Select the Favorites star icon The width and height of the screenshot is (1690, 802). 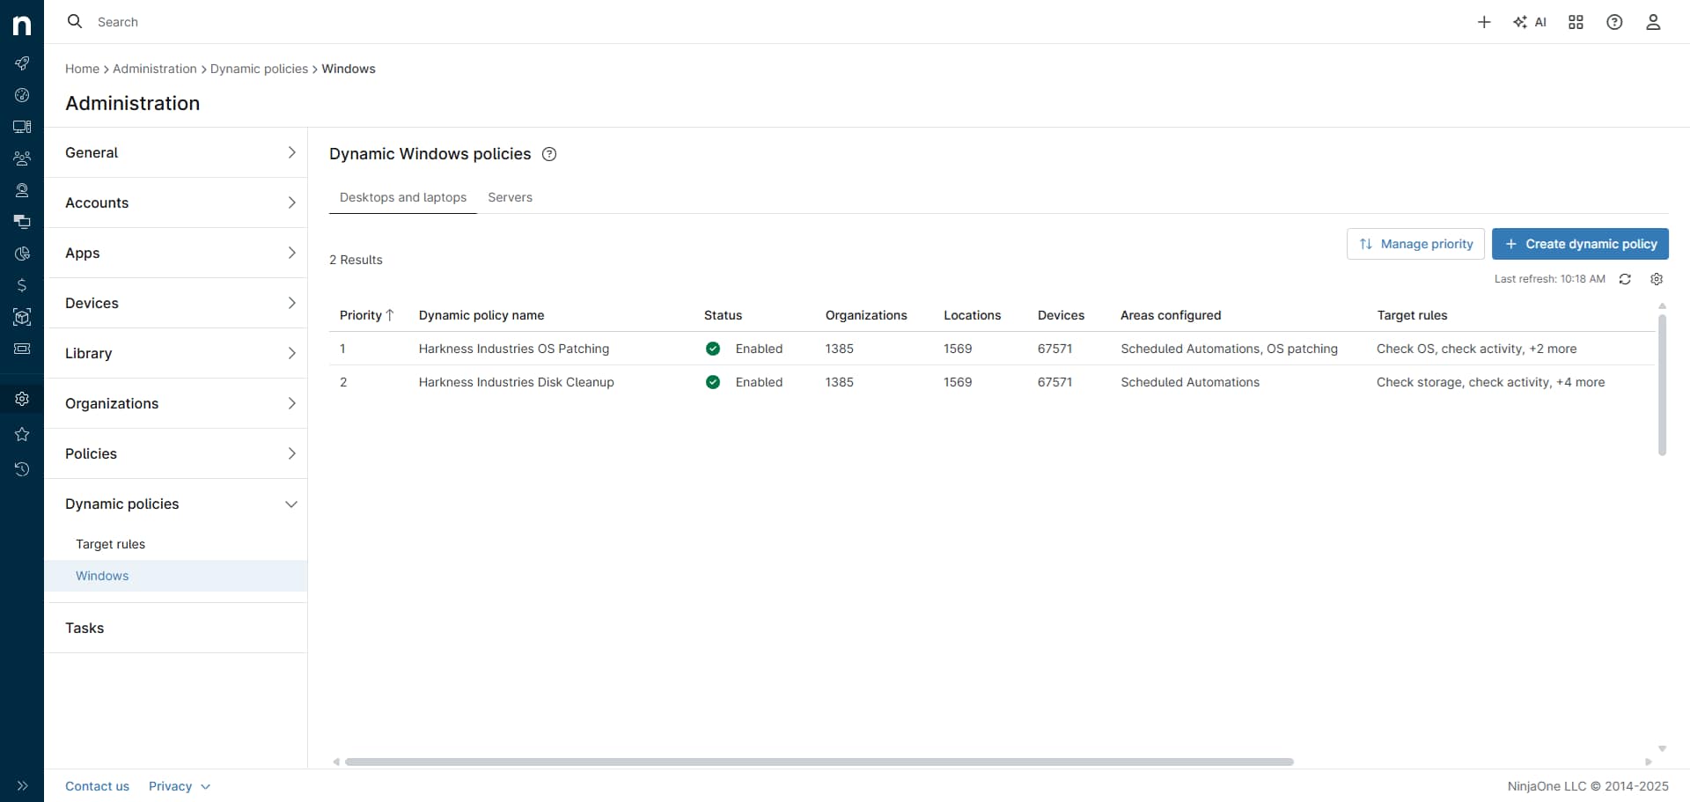[x=21, y=434]
